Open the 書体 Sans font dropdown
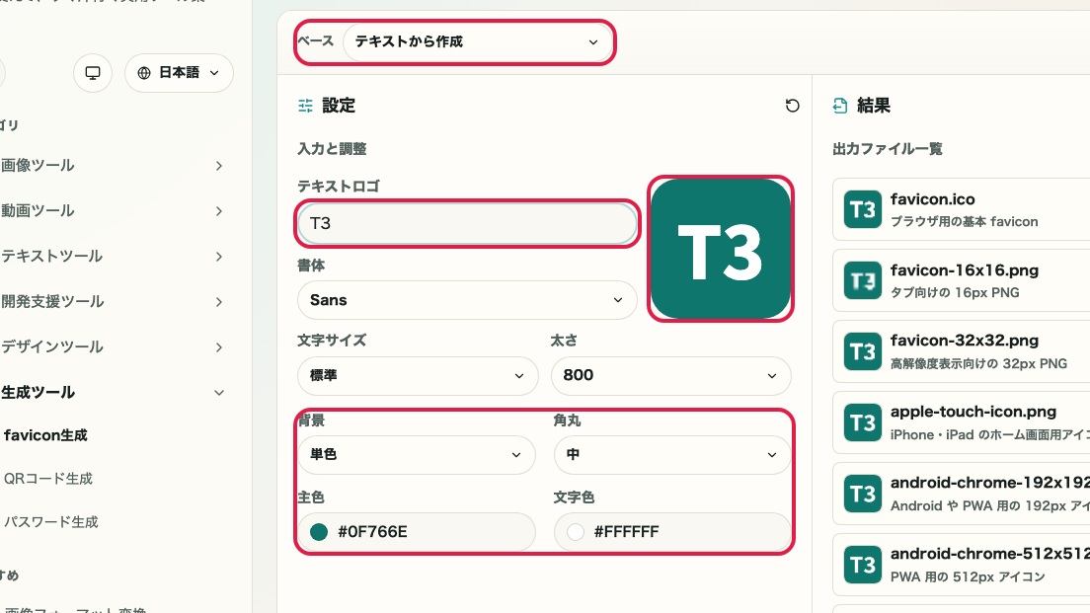 pyautogui.click(x=467, y=300)
